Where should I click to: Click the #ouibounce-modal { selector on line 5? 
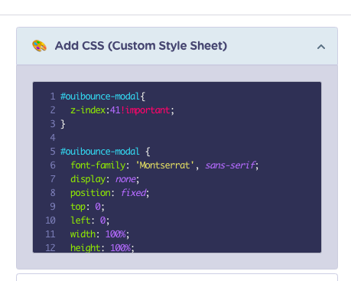[x=106, y=152]
